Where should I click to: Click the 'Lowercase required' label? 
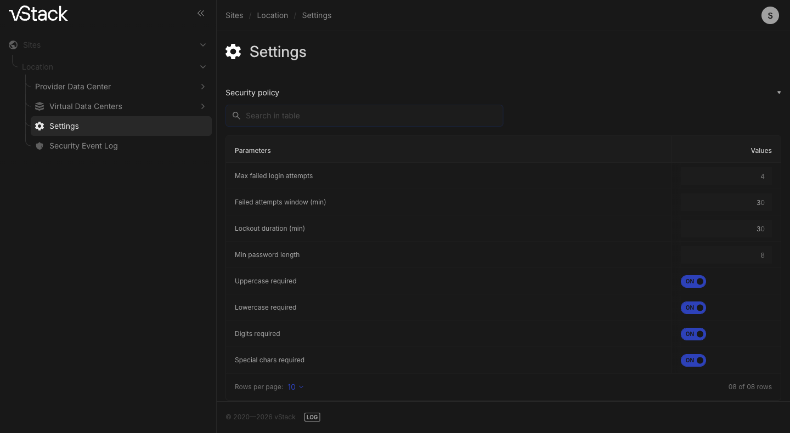[266, 307]
